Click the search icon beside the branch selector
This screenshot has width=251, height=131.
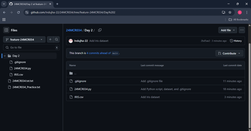(57, 39)
